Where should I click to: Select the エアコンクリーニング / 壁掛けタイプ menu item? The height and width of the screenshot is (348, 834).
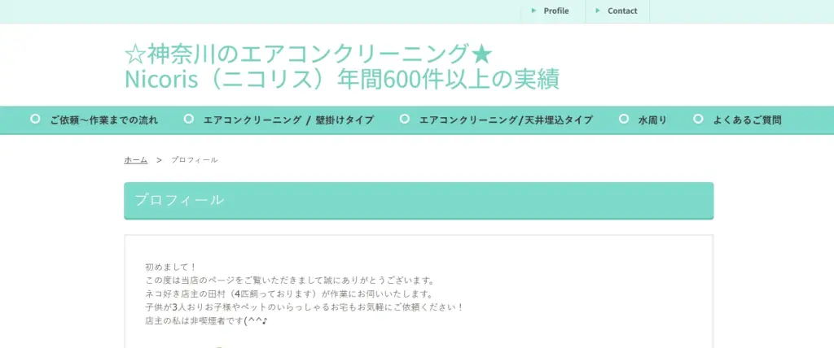coord(288,120)
